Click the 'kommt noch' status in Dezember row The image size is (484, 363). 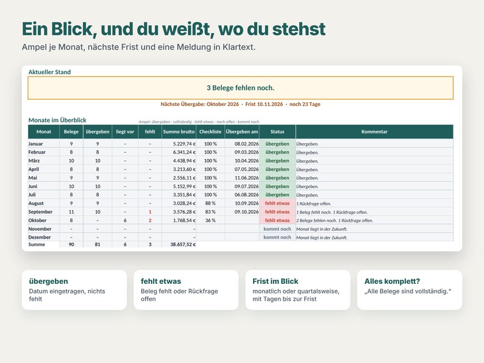[277, 237]
